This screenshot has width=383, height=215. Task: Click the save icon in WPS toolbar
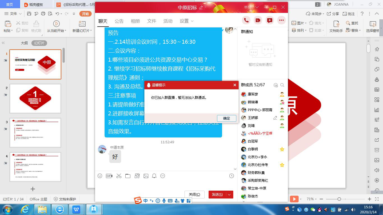(29, 14)
